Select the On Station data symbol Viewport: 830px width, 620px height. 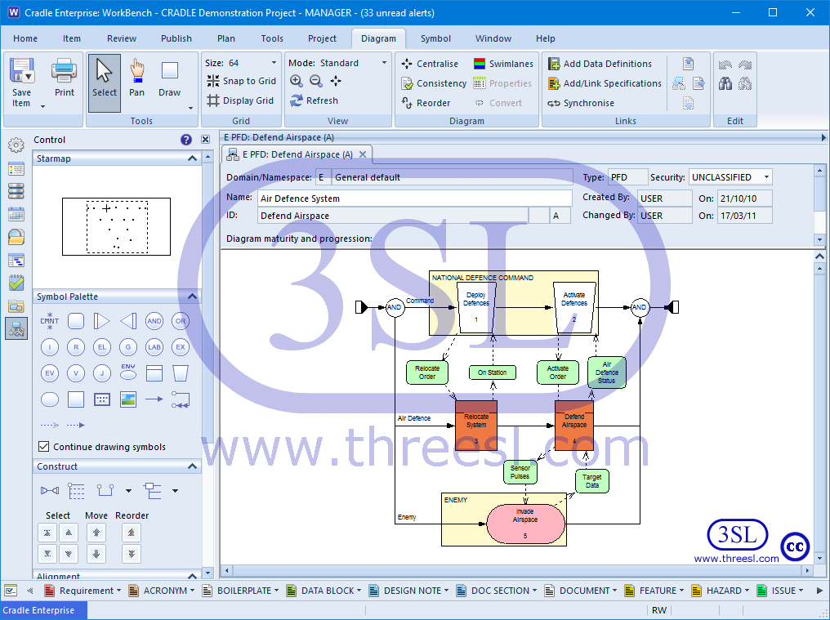point(493,372)
